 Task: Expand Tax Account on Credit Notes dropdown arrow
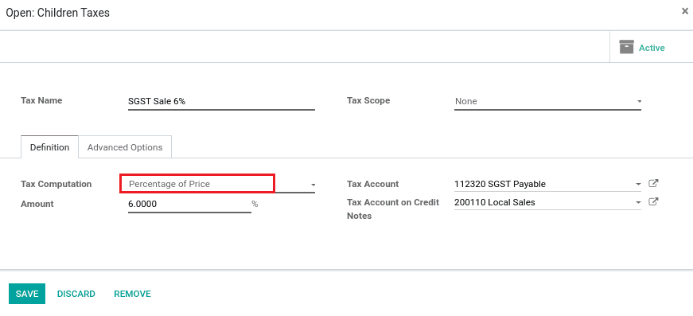point(638,203)
